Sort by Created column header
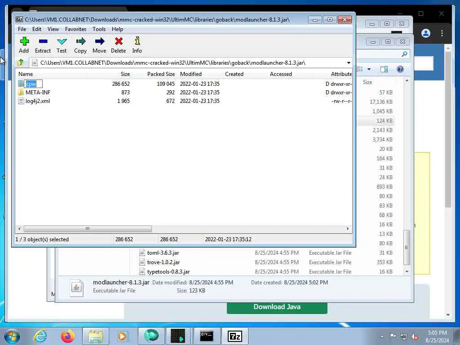The height and width of the screenshot is (345, 460). coord(245,74)
